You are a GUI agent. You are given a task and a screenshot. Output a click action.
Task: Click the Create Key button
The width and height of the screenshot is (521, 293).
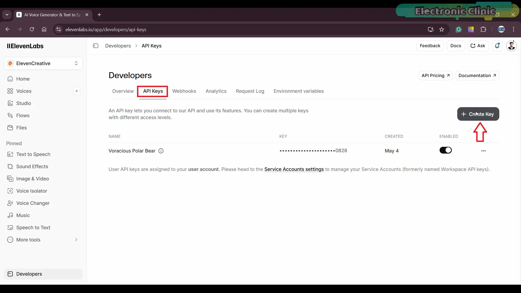tap(478, 114)
